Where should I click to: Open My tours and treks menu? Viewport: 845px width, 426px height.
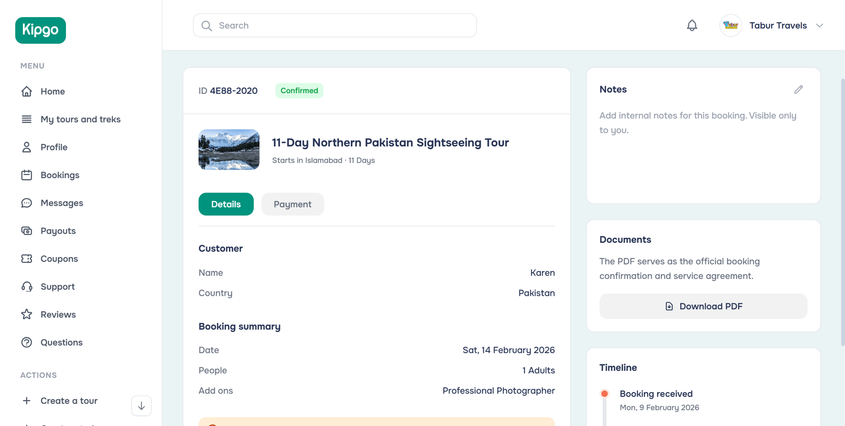click(80, 119)
